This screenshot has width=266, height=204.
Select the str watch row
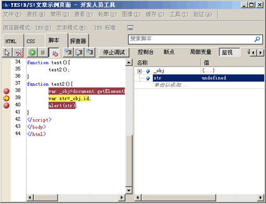209,78
